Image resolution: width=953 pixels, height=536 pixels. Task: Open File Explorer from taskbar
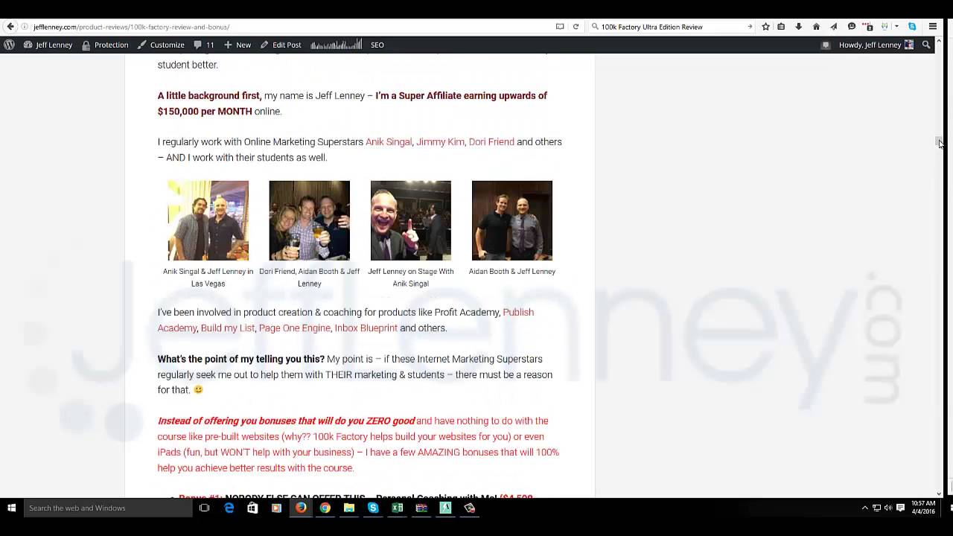(349, 508)
